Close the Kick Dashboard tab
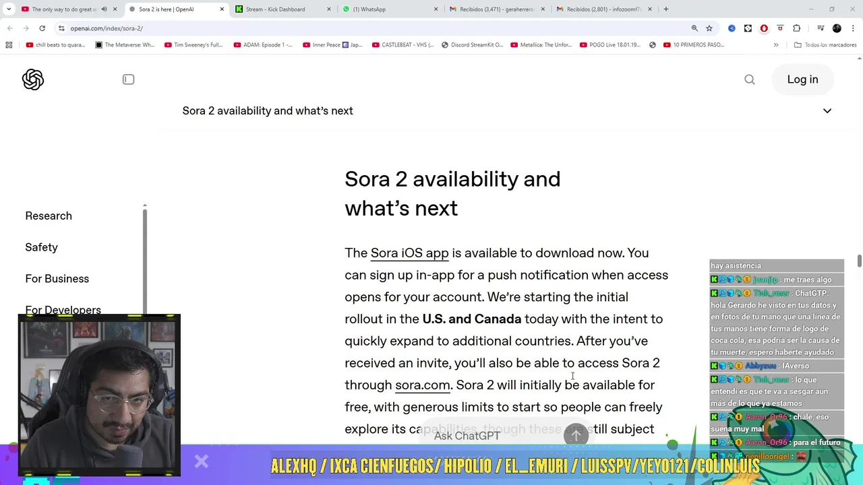Image resolution: width=863 pixels, height=485 pixels. click(329, 9)
